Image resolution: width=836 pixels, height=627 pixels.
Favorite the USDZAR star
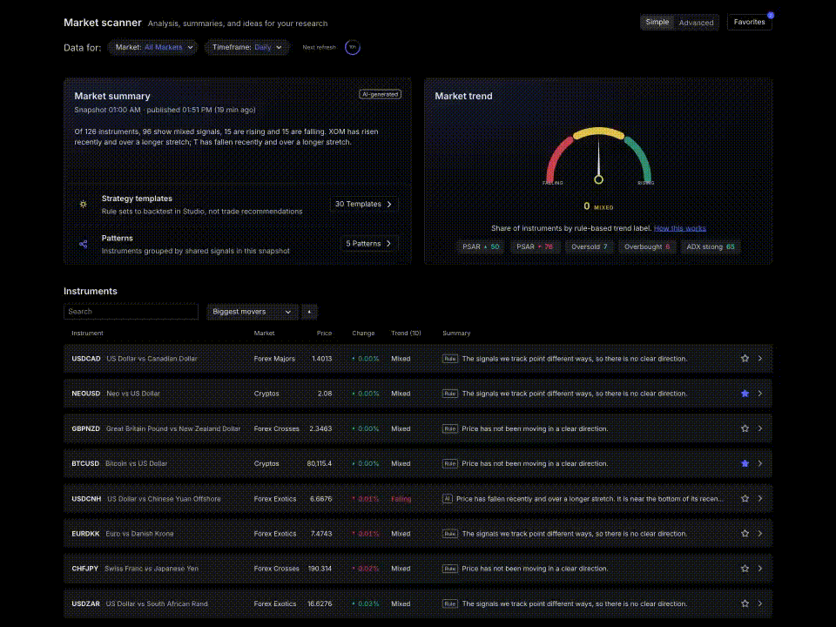[x=745, y=603]
